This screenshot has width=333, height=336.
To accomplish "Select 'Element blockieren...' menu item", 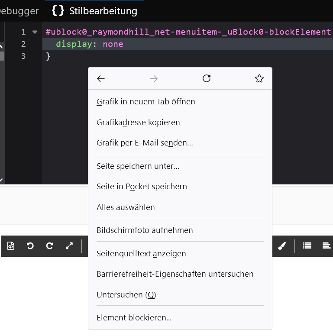I will pyautogui.click(x=134, y=318).
